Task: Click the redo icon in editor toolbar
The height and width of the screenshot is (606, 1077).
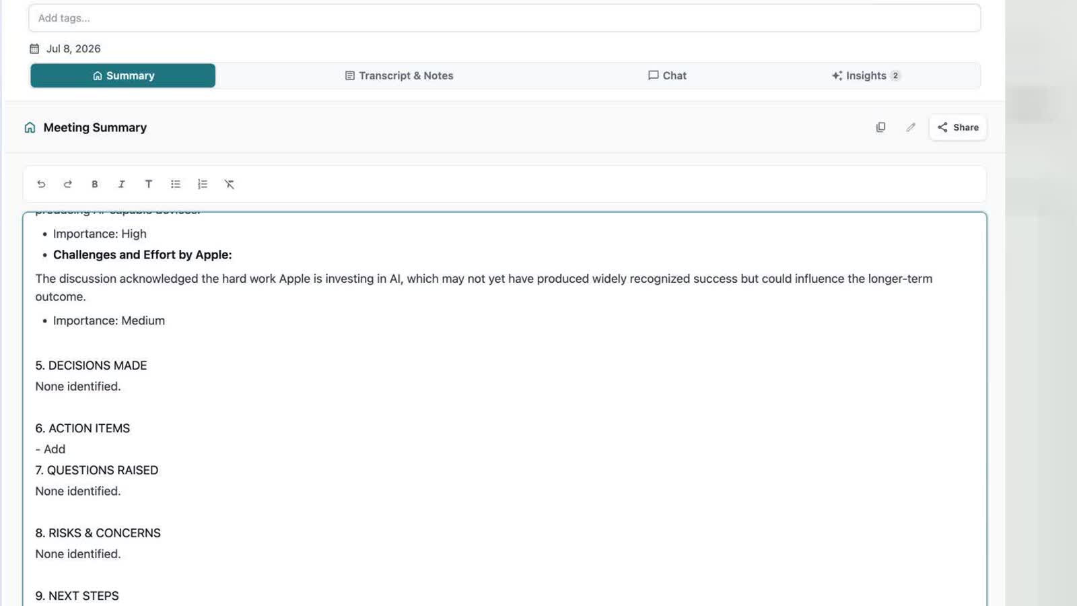Action: click(68, 184)
